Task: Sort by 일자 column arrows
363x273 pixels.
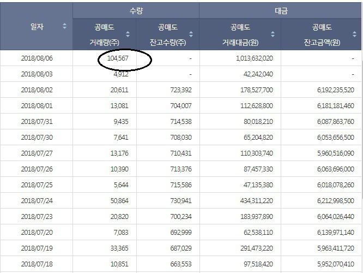Action: pos(65,26)
